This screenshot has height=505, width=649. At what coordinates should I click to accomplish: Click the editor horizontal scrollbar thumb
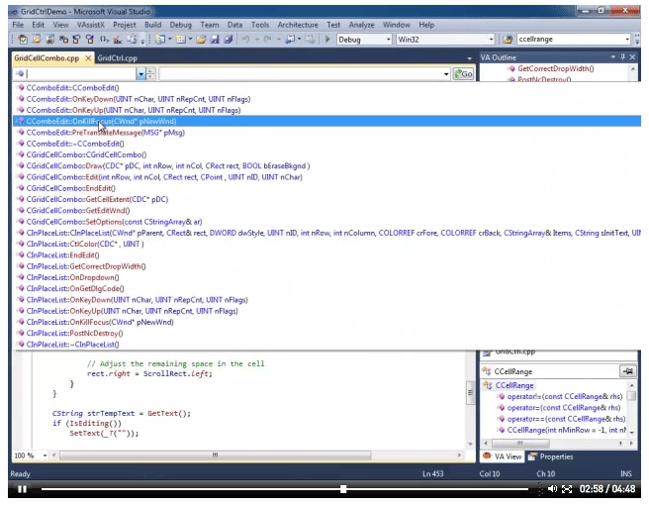pyautogui.click(x=216, y=455)
